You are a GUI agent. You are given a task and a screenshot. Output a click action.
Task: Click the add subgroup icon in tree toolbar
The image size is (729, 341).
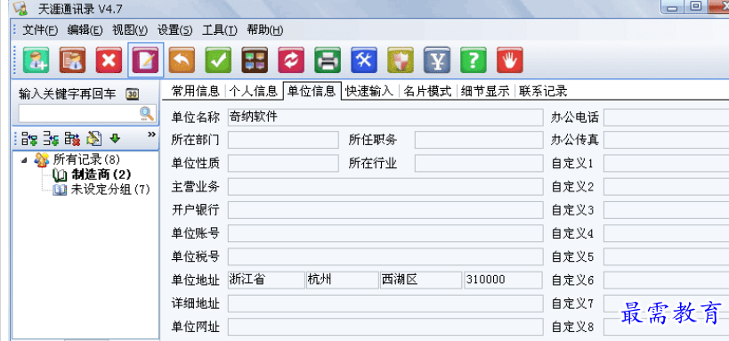coord(51,138)
